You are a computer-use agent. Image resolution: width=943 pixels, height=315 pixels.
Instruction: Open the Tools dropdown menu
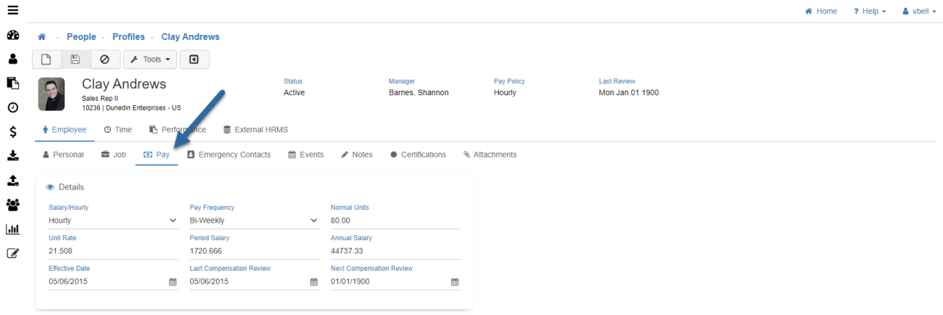(x=150, y=60)
